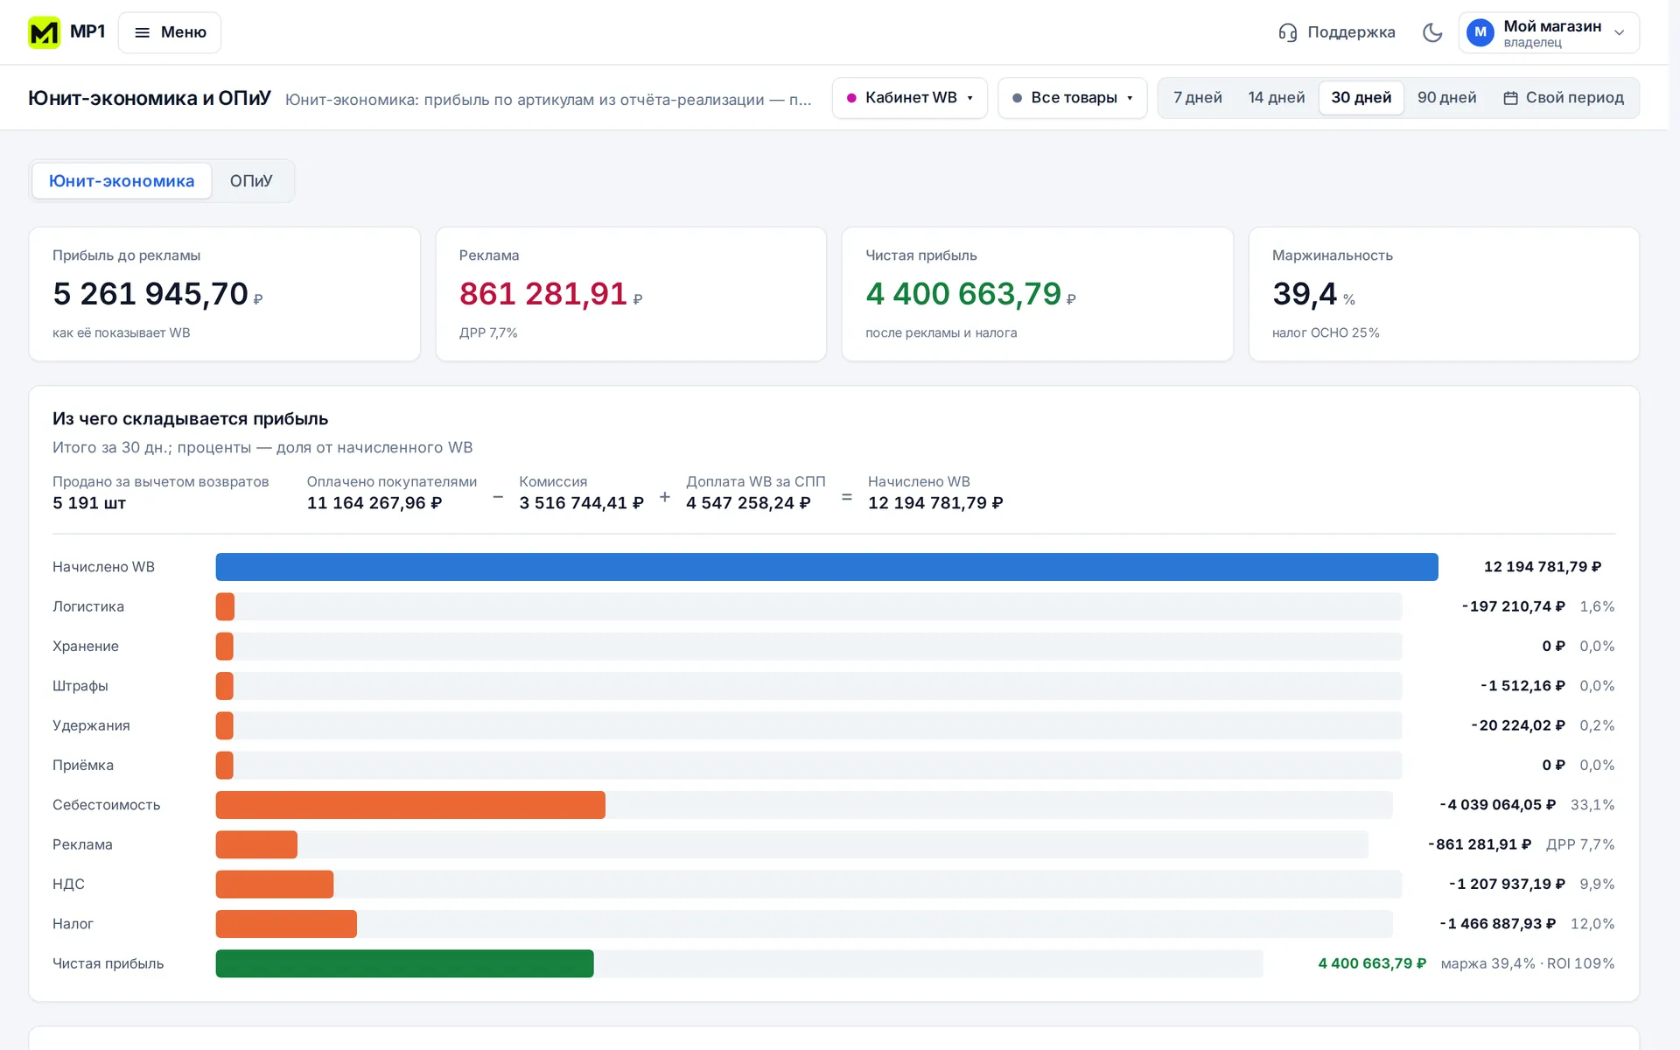Click the orange Себестоимость bar
This screenshot has height=1050, width=1680.
(x=410, y=805)
